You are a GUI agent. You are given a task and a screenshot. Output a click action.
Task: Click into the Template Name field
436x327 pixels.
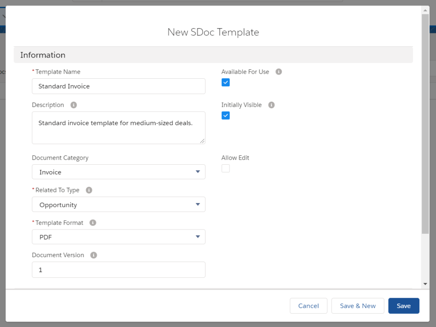pyautogui.click(x=118, y=86)
